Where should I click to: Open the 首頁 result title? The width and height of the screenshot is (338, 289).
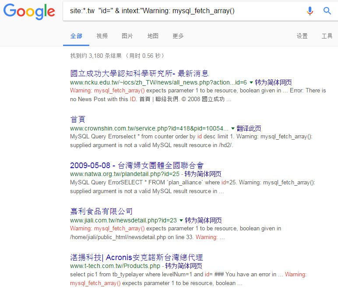tap(77, 120)
